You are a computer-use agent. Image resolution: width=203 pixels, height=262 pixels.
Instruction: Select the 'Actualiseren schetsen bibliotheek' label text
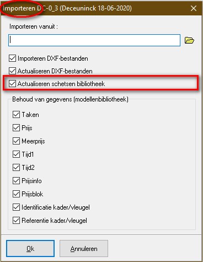61,84
